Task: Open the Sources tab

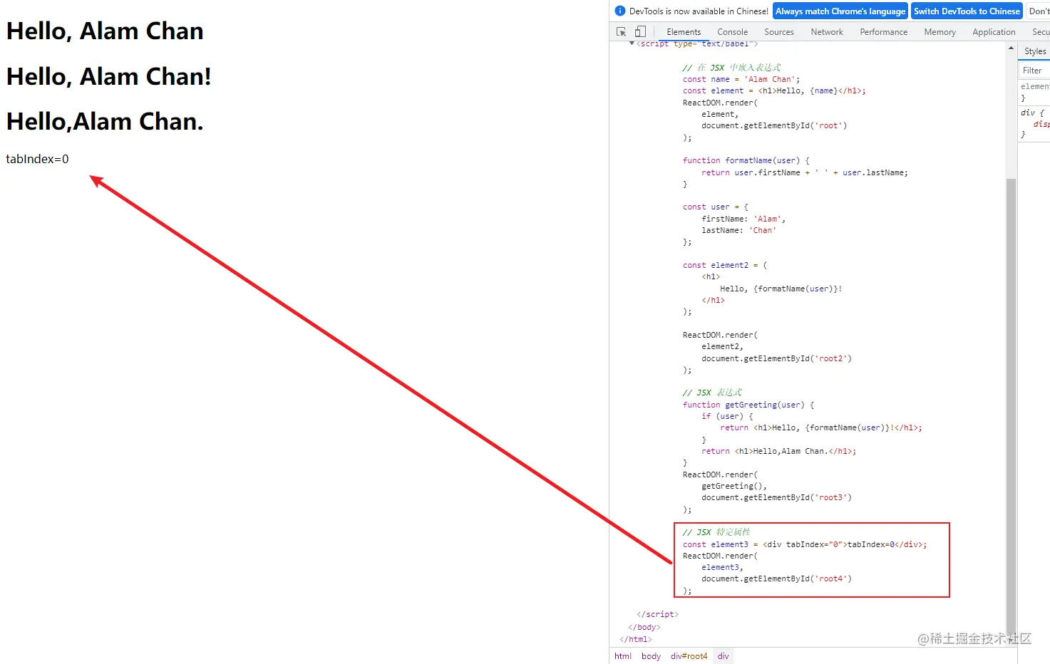Action: 778,32
